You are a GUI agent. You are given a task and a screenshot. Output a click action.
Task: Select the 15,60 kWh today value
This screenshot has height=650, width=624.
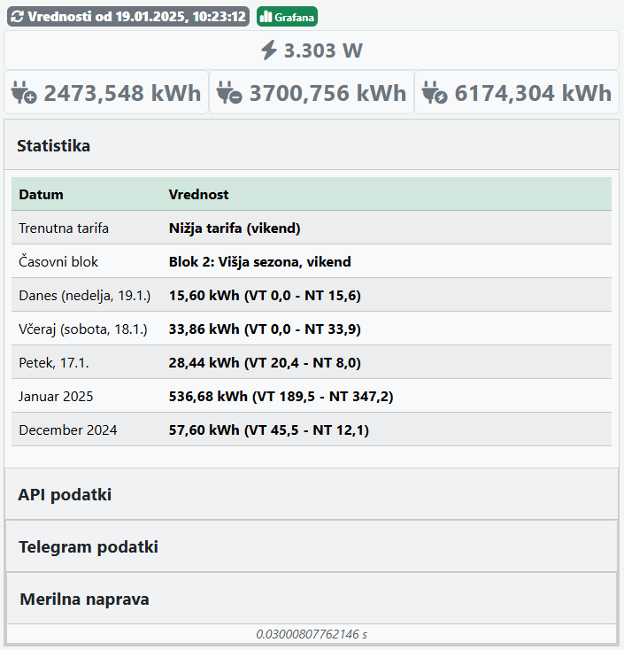pyautogui.click(x=265, y=295)
